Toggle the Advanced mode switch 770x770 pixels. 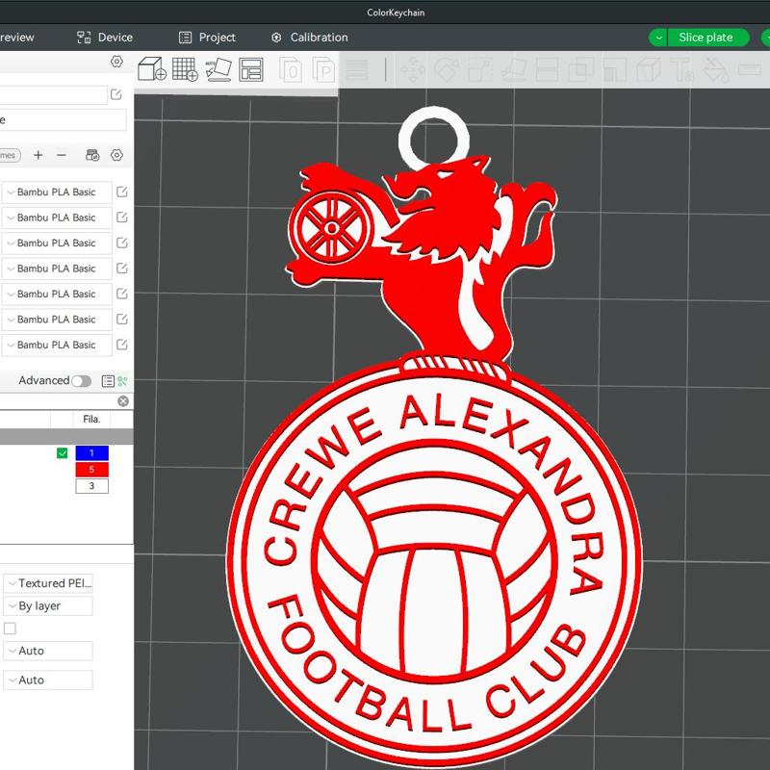81,381
